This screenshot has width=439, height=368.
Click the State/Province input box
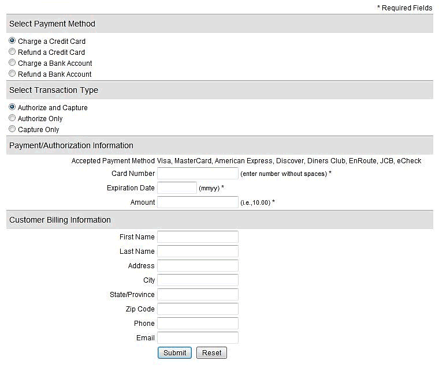pos(198,294)
